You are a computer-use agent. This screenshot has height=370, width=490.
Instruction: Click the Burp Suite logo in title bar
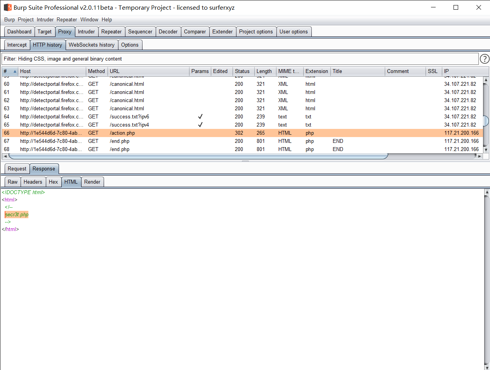coord(7,7)
